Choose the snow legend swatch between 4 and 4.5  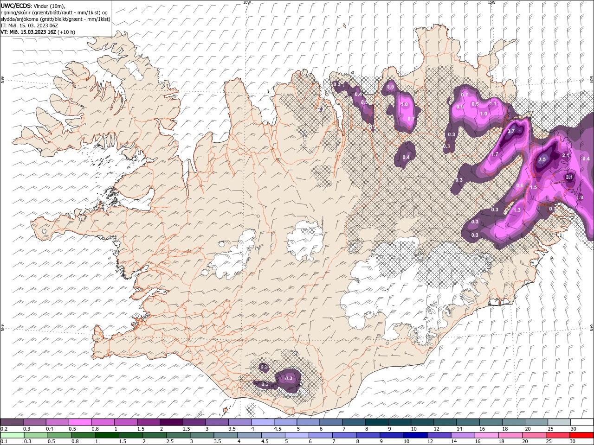tap(262, 422)
